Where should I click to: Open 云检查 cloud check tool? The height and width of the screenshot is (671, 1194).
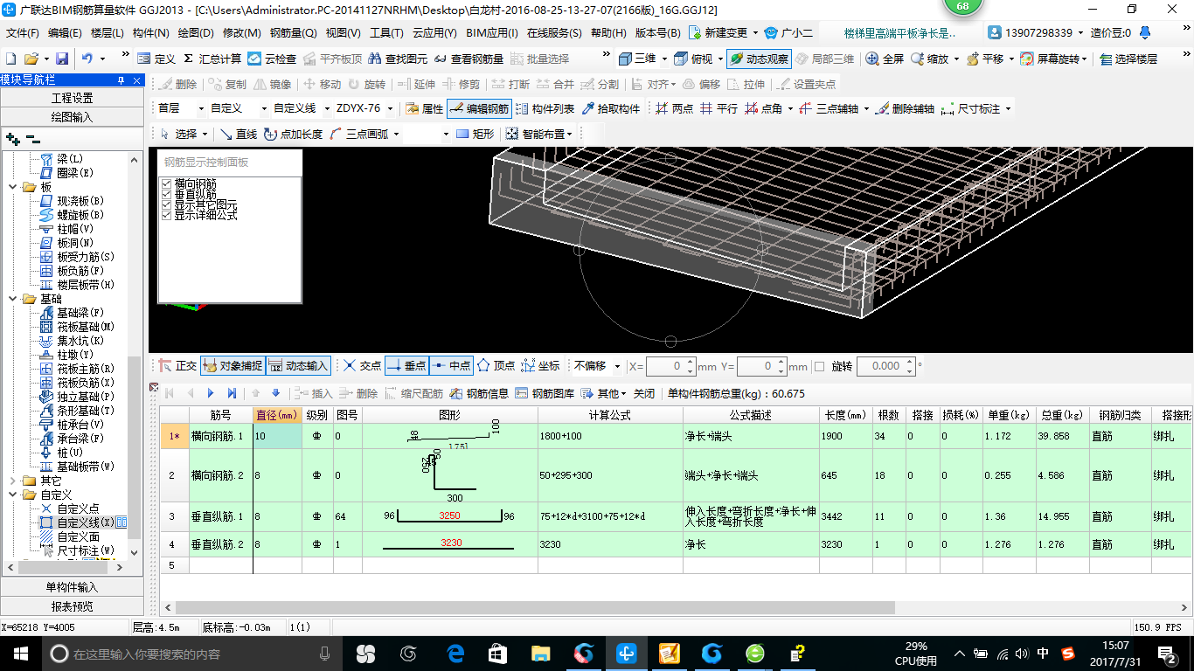[273, 59]
